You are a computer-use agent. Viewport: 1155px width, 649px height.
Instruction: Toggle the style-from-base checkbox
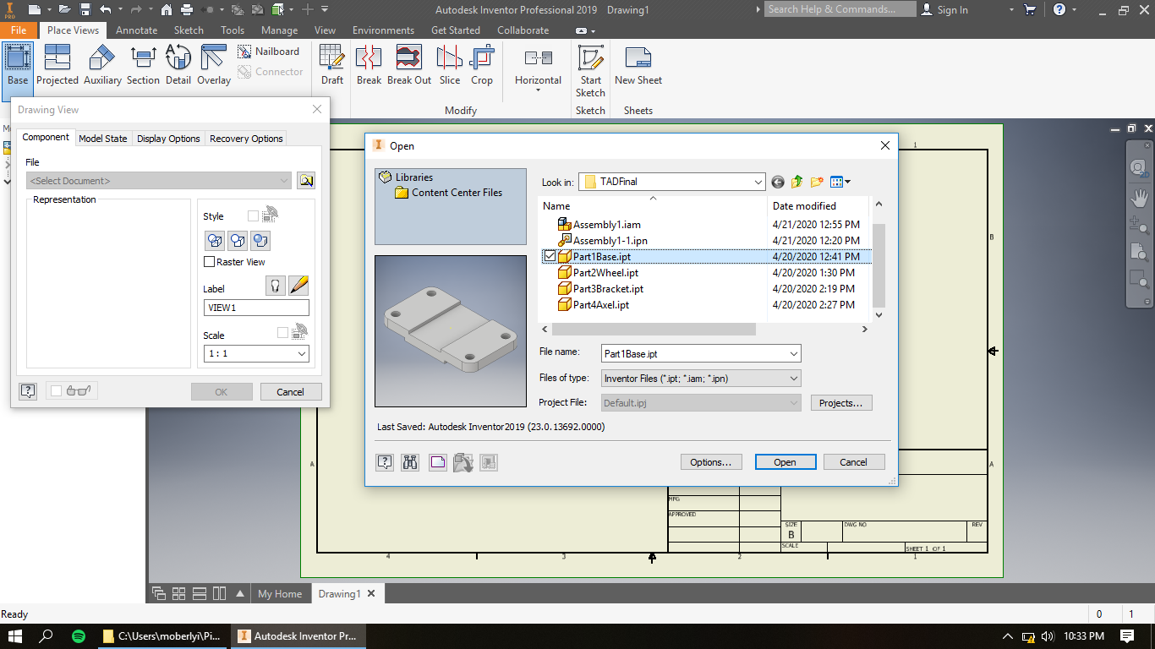tap(253, 216)
